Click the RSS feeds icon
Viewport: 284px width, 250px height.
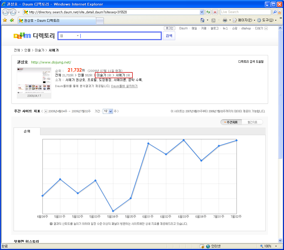point(213,20)
